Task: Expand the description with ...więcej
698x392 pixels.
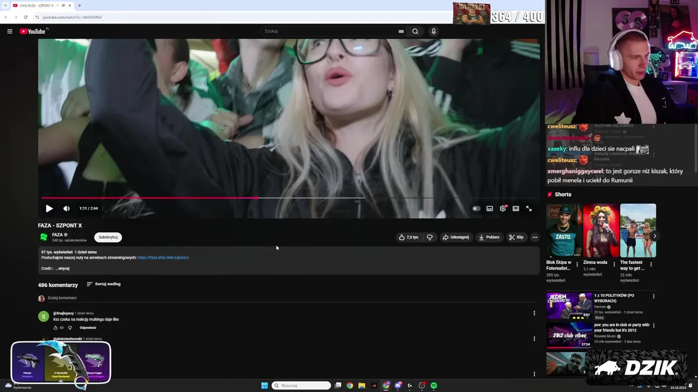Action: (62, 268)
